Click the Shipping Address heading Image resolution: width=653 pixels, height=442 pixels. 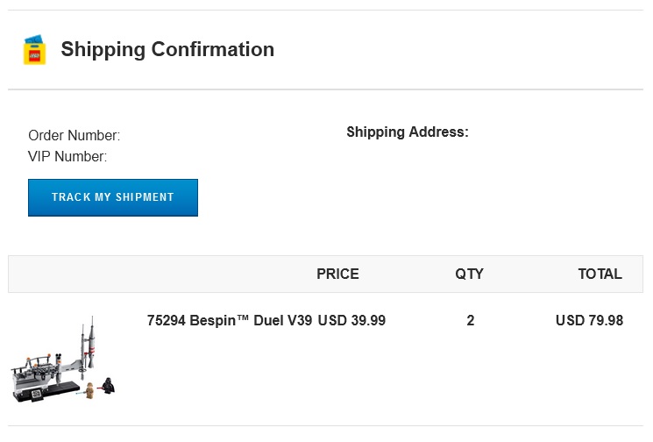(x=408, y=132)
